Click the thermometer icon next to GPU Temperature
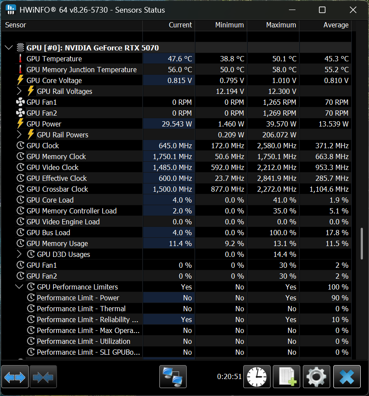 point(20,59)
